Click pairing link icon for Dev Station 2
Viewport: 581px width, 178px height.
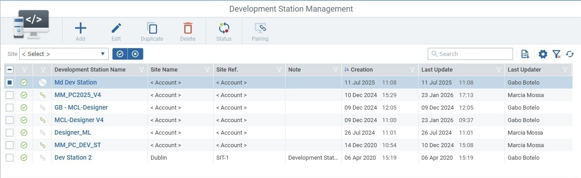[42, 157]
